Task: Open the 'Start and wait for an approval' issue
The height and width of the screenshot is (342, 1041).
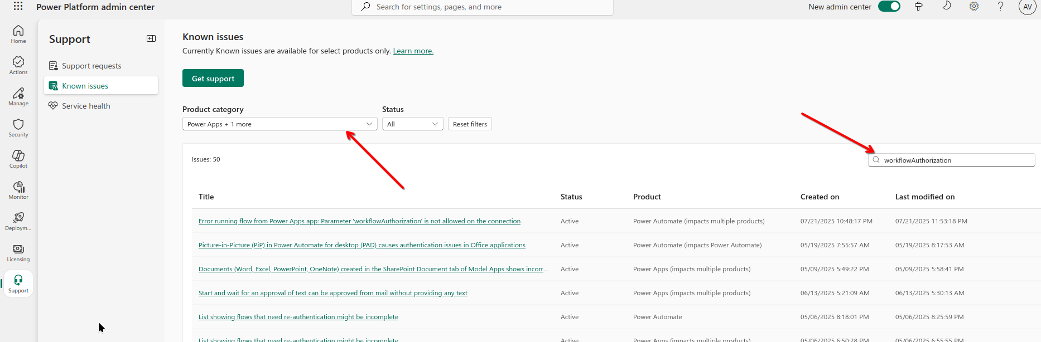Action: 333,293
